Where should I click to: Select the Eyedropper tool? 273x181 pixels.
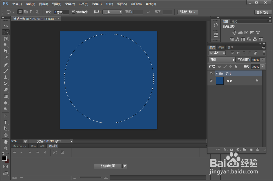coord(5,58)
